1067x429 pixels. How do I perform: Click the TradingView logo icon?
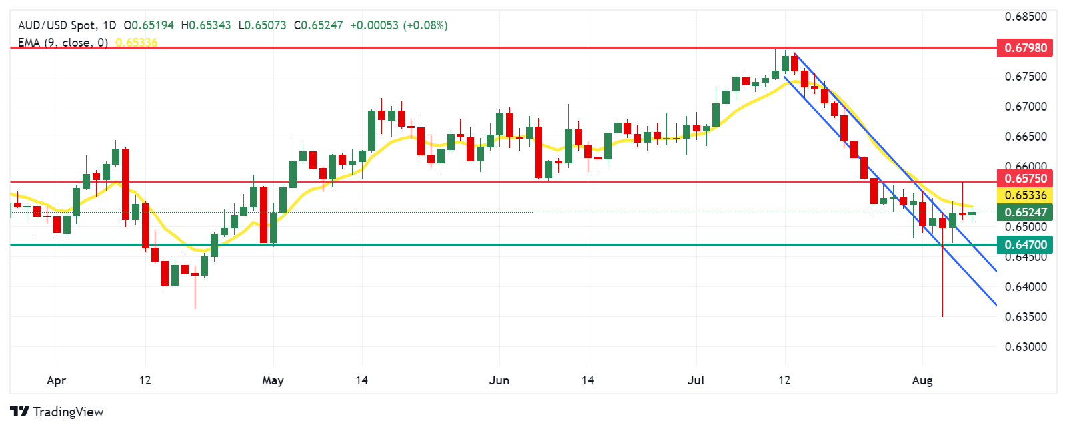pyautogui.click(x=19, y=412)
